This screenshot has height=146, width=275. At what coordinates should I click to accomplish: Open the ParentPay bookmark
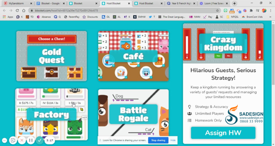(72, 17)
